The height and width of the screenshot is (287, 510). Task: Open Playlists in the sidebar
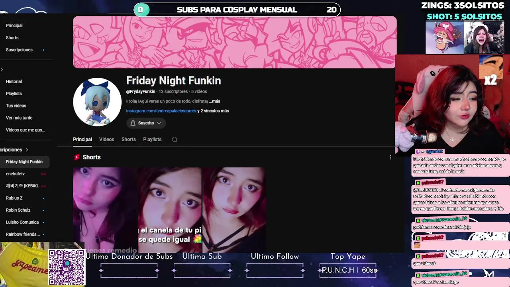tap(14, 94)
